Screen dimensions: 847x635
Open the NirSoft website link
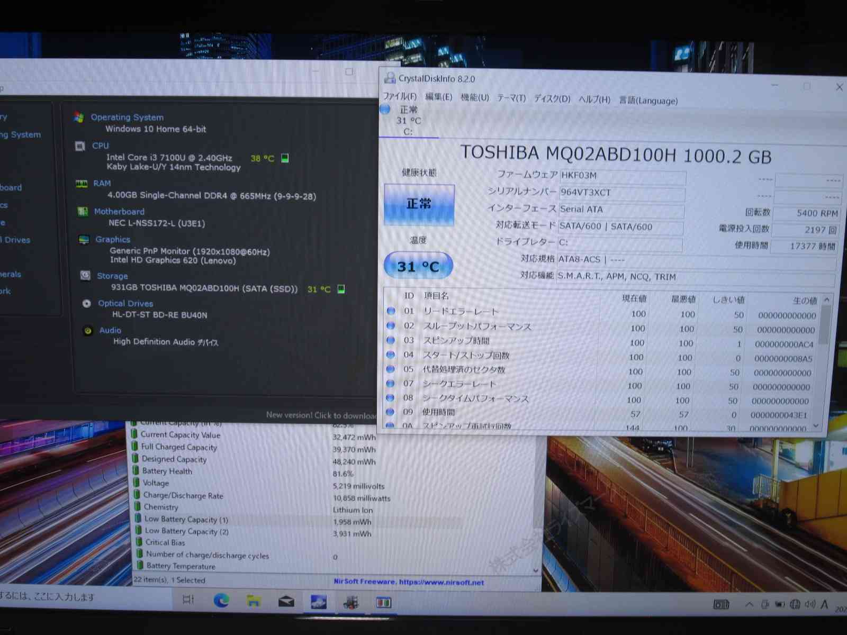[409, 582]
